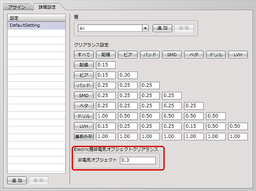Edit the 基板外形 row ベタ column field
The image size is (256, 191).
point(194,136)
